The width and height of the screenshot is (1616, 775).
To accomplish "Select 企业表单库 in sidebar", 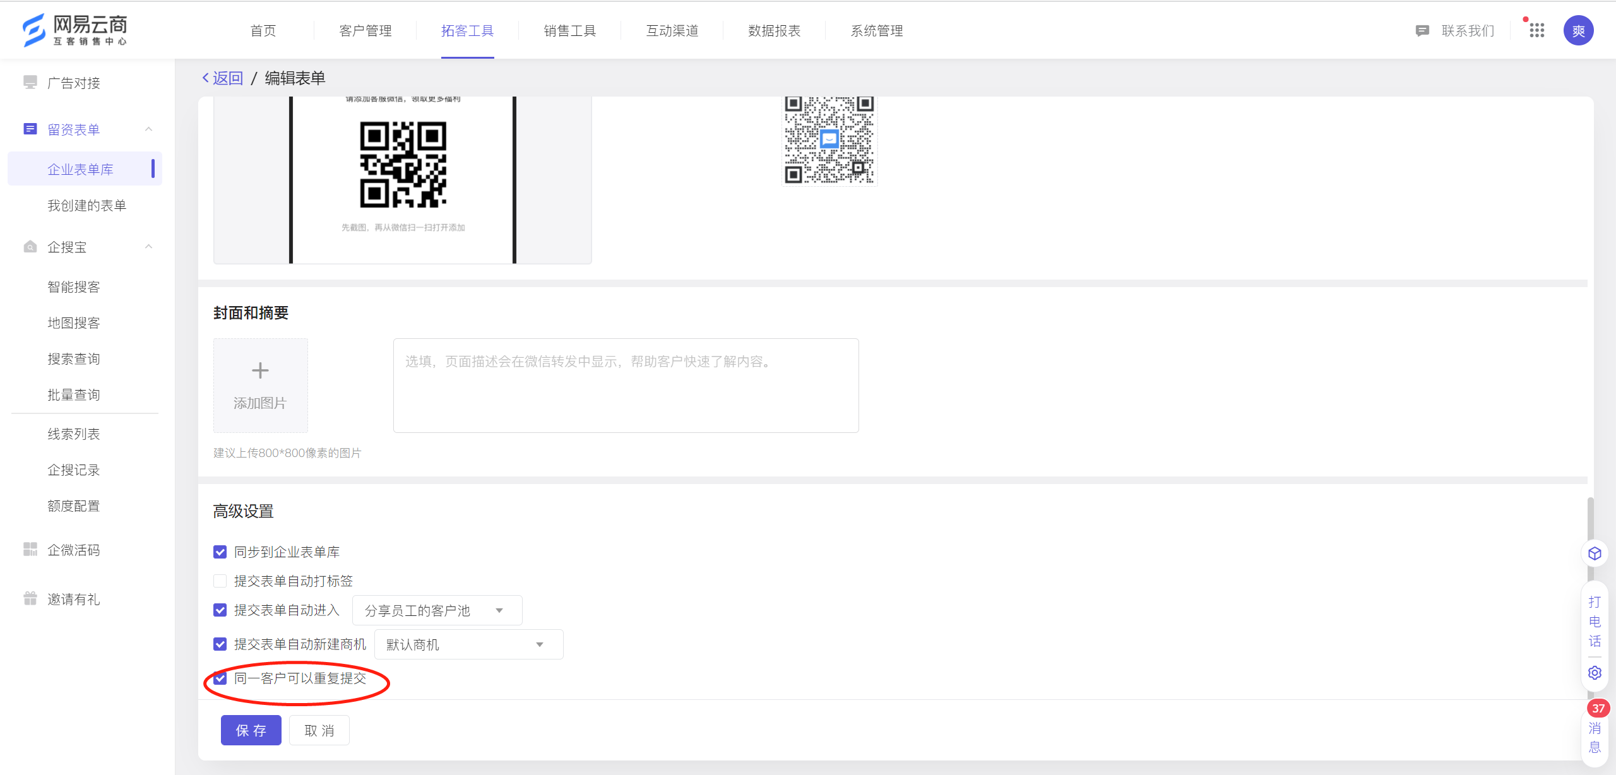I will point(85,169).
